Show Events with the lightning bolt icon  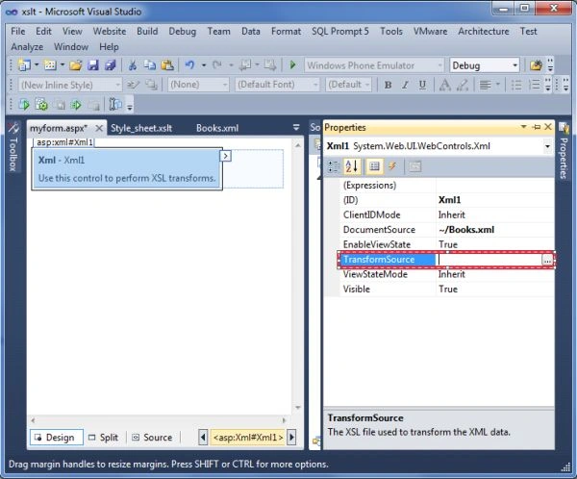click(392, 166)
